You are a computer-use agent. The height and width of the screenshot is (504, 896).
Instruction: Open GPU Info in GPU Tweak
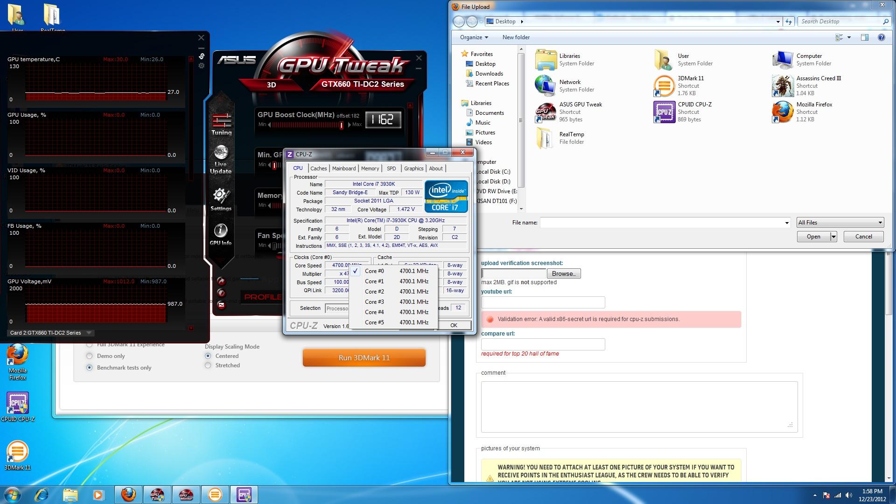(221, 234)
